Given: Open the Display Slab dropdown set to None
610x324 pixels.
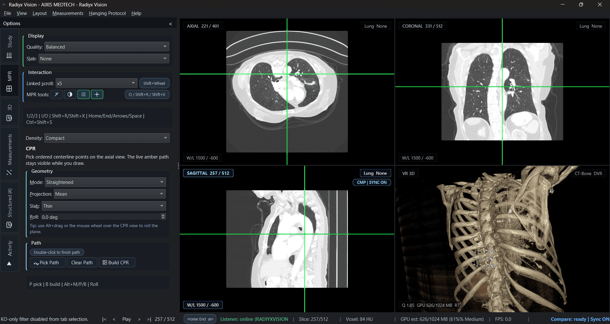Looking at the screenshot, I should point(104,58).
